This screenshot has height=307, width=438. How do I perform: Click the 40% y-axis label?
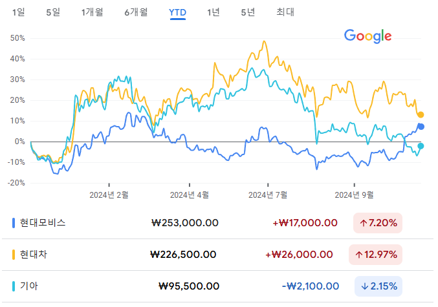point(17,59)
